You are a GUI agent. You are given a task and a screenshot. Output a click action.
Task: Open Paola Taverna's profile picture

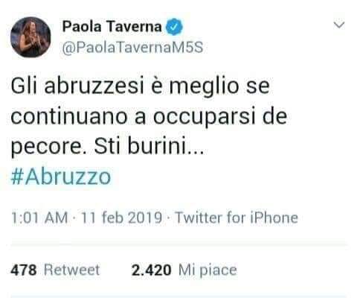(30, 37)
